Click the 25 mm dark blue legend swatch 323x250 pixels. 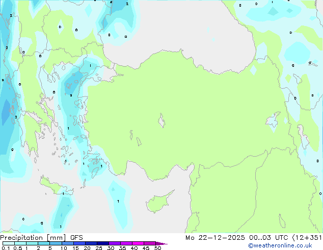(x=103, y=243)
